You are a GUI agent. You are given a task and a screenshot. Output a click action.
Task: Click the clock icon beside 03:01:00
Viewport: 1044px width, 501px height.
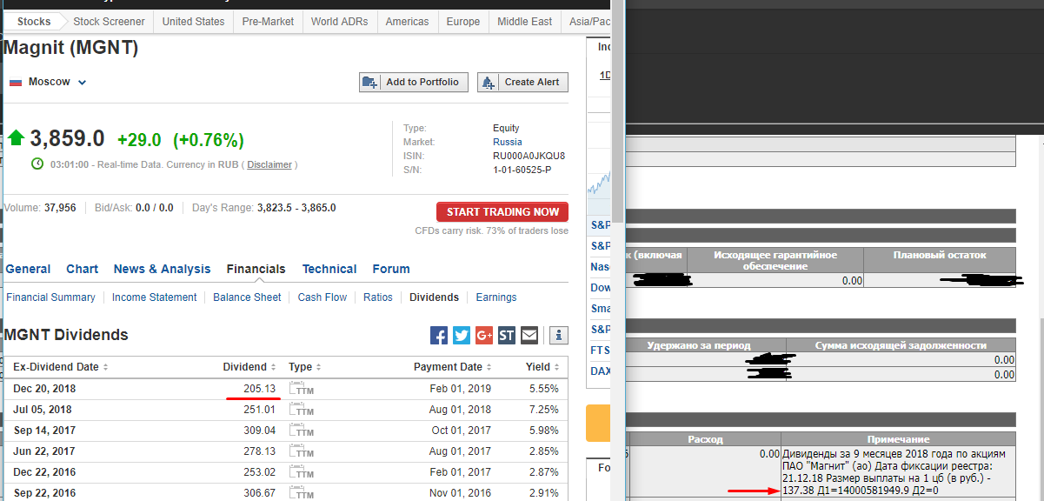click(37, 164)
